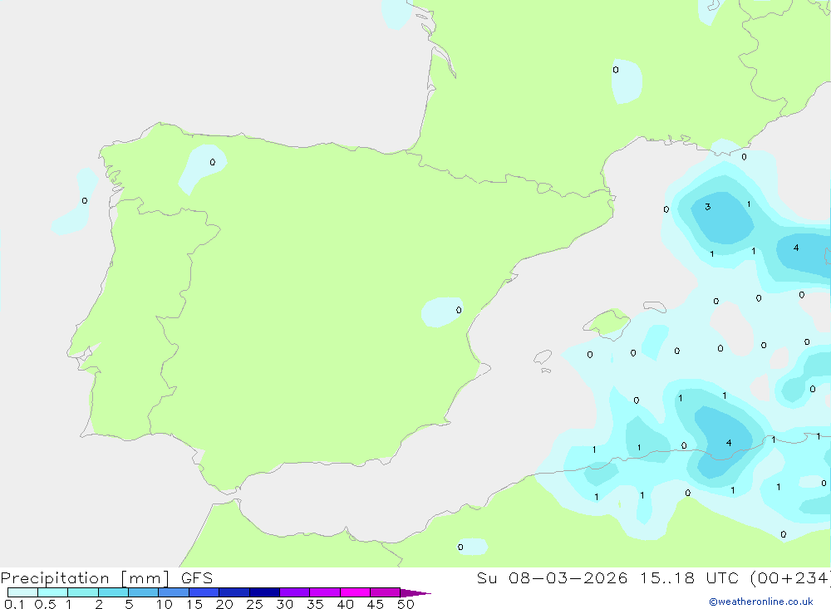Click the '10' legend label
The width and height of the screenshot is (831, 609).
point(165,604)
